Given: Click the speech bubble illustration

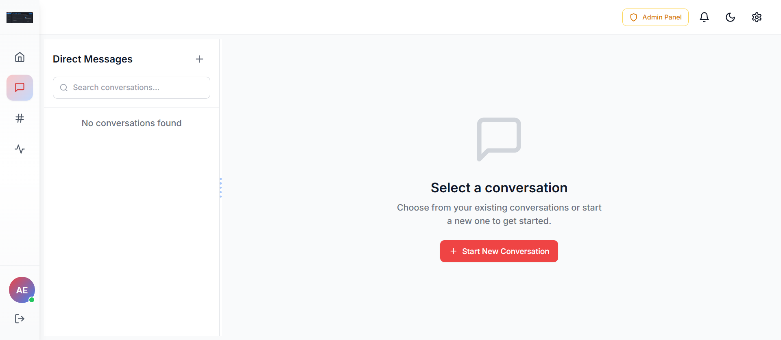Looking at the screenshot, I should click(x=499, y=139).
